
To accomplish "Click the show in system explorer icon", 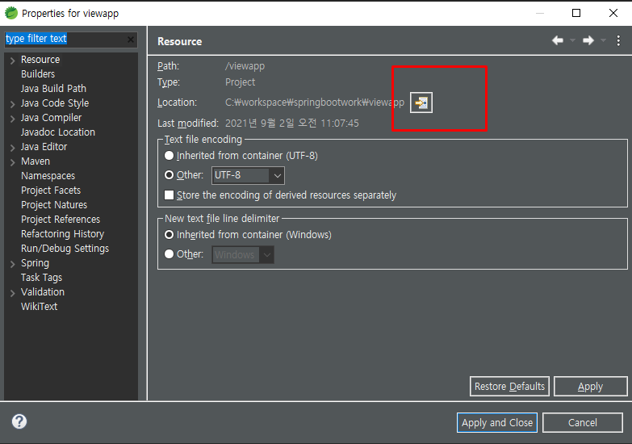I will pos(421,103).
